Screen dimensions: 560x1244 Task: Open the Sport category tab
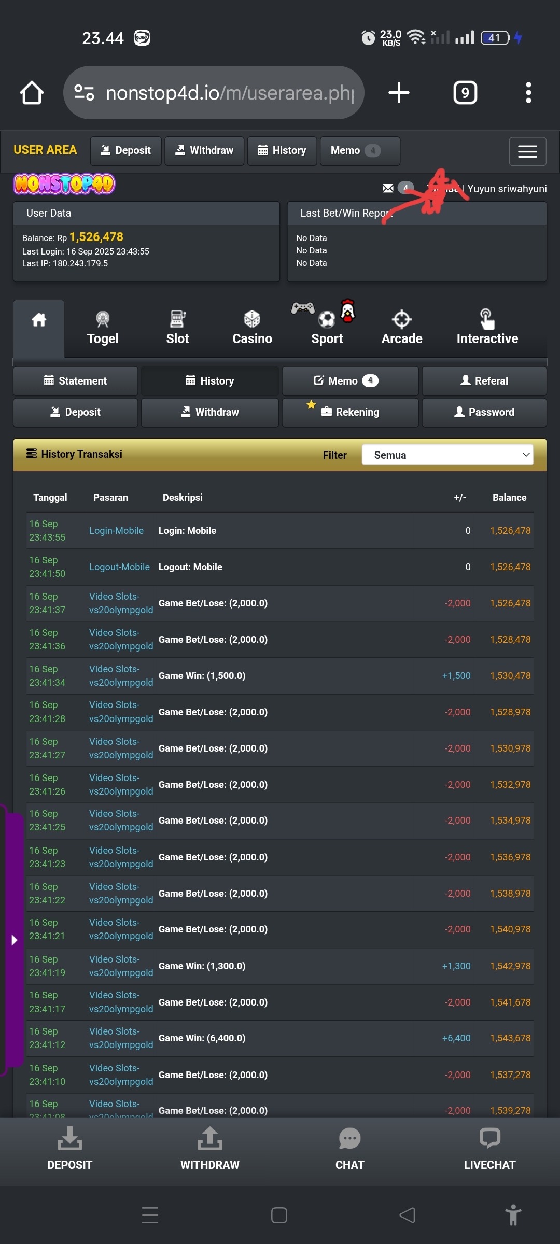327,328
